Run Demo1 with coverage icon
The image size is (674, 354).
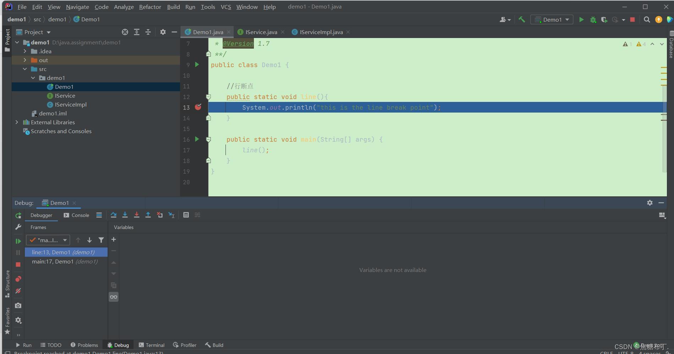point(604,20)
